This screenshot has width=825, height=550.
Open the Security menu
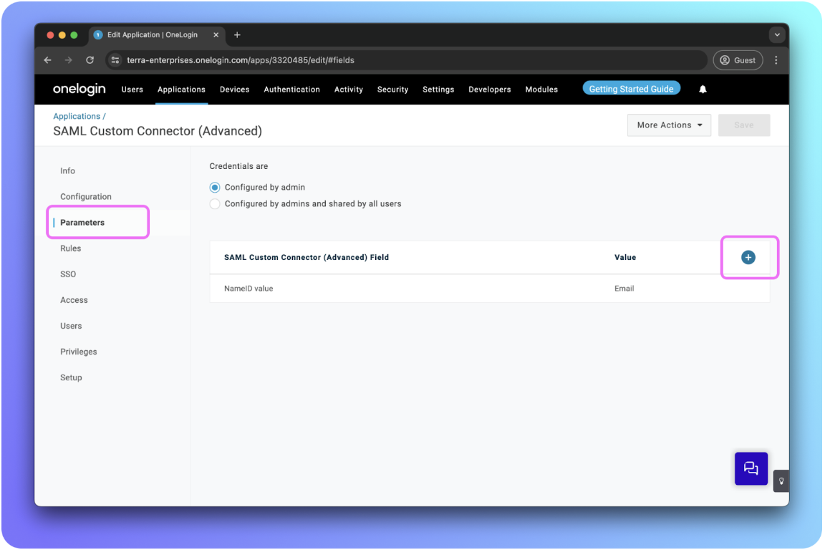coord(392,90)
